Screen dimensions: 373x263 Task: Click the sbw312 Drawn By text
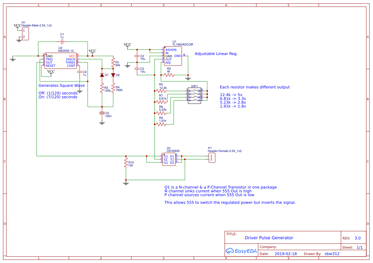pos(332,253)
